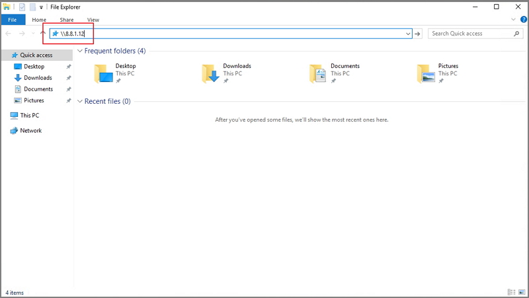Click the New folder quick toolbar icon
Viewport: 529px width, 298px height.
click(x=32, y=7)
